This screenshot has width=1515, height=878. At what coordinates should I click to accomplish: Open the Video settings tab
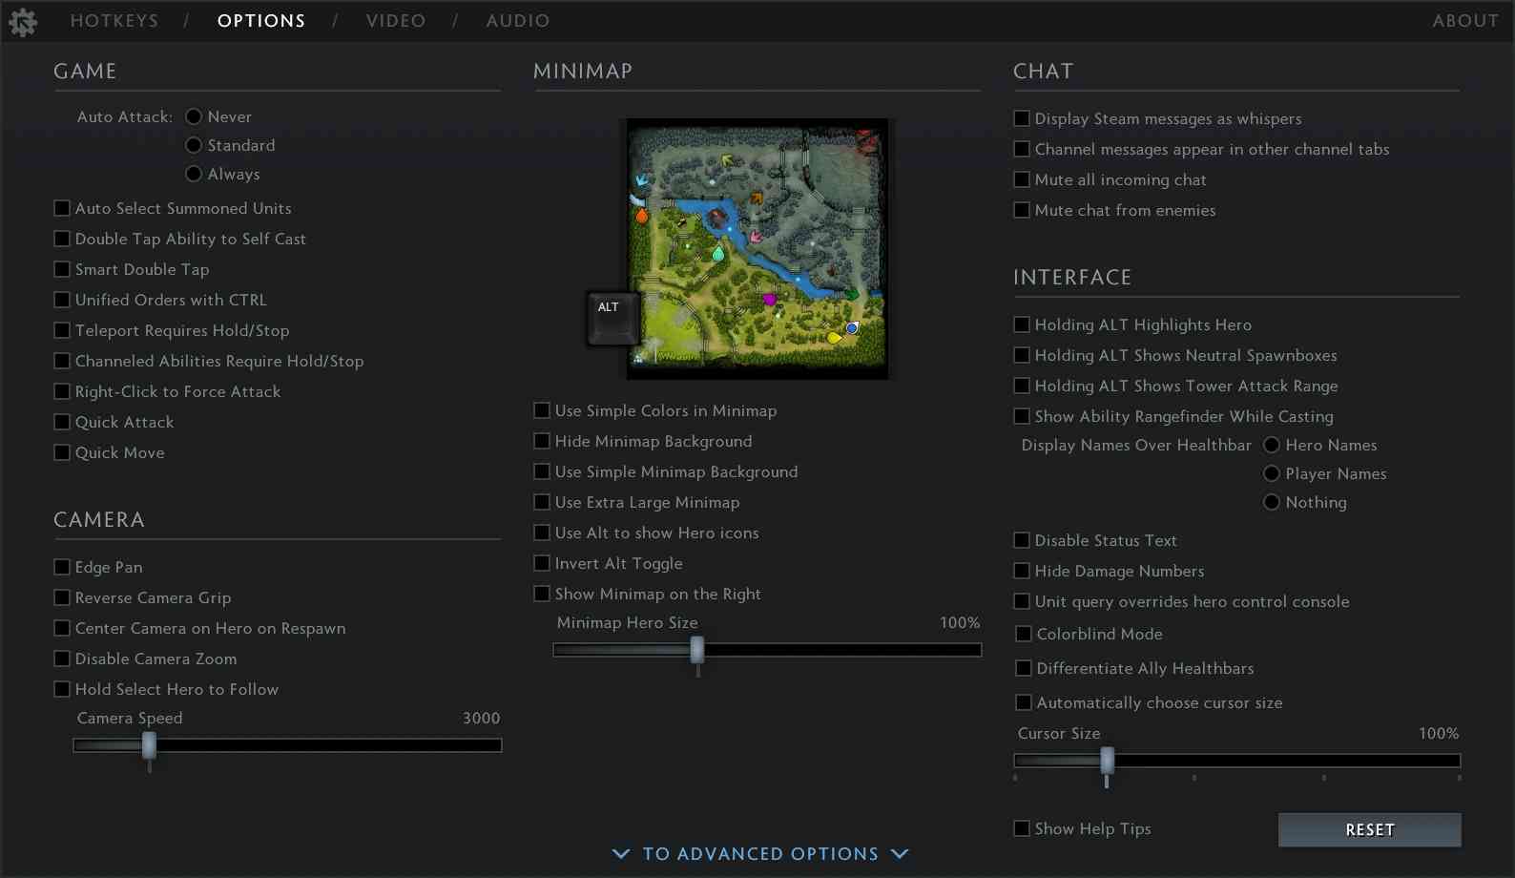396,21
